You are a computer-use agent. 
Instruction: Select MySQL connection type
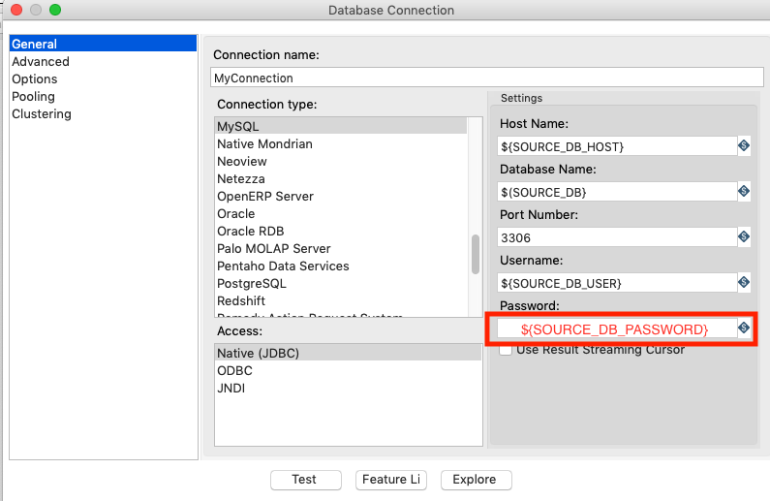[341, 126]
